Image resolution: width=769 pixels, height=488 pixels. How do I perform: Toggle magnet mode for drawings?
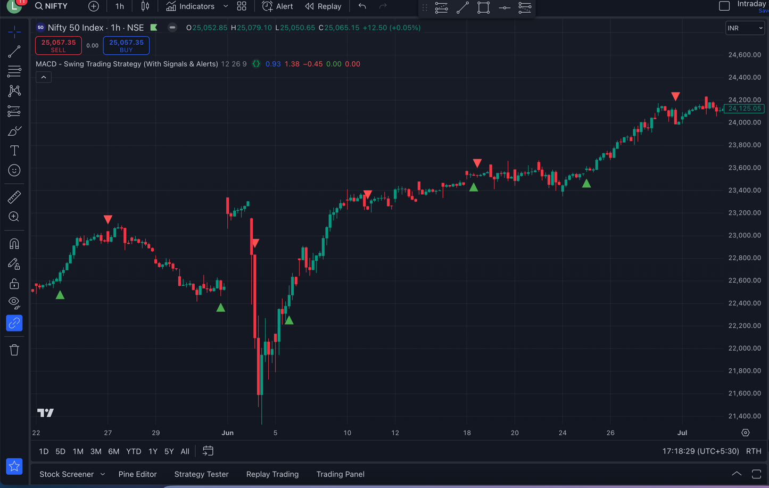14,244
